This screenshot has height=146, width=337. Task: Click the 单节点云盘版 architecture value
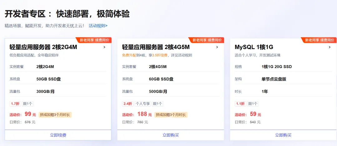(274, 79)
